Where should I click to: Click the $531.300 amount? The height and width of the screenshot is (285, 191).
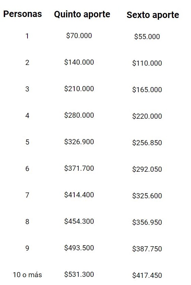[x=79, y=274]
